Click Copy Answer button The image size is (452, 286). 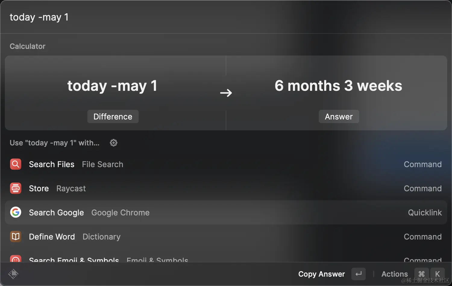click(x=322, y=274)
